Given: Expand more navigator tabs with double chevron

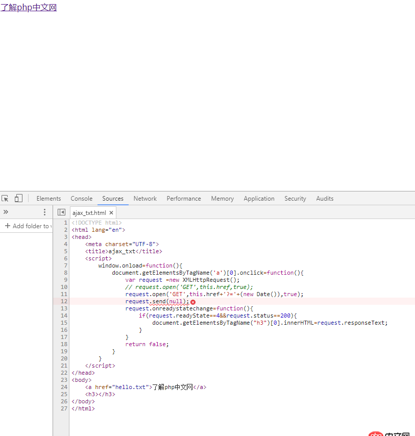Looking at the screenshot, I should point(6,212).
